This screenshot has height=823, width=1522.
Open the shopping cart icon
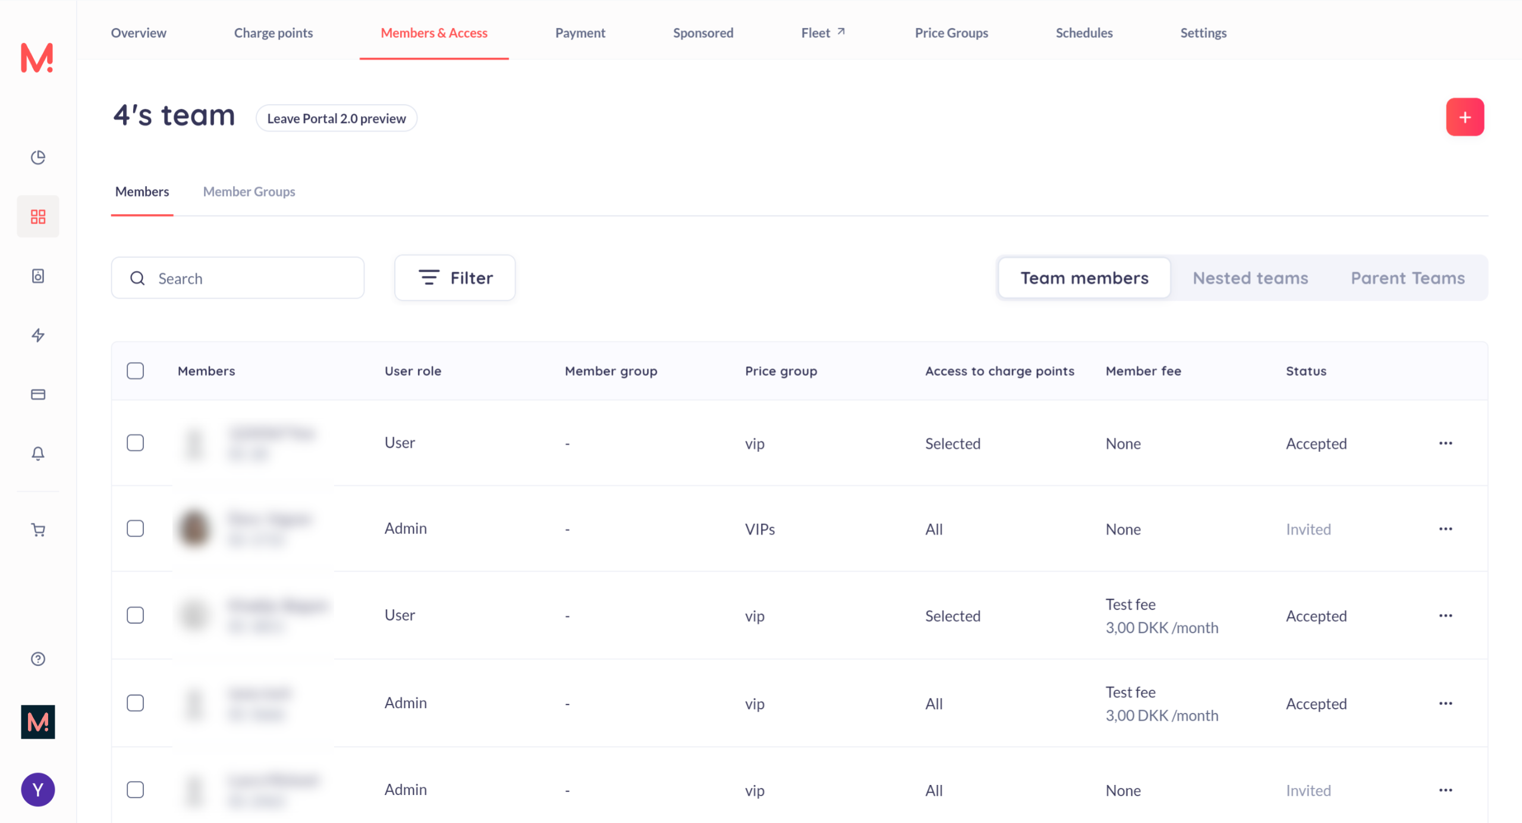click(x=38, y=530)
